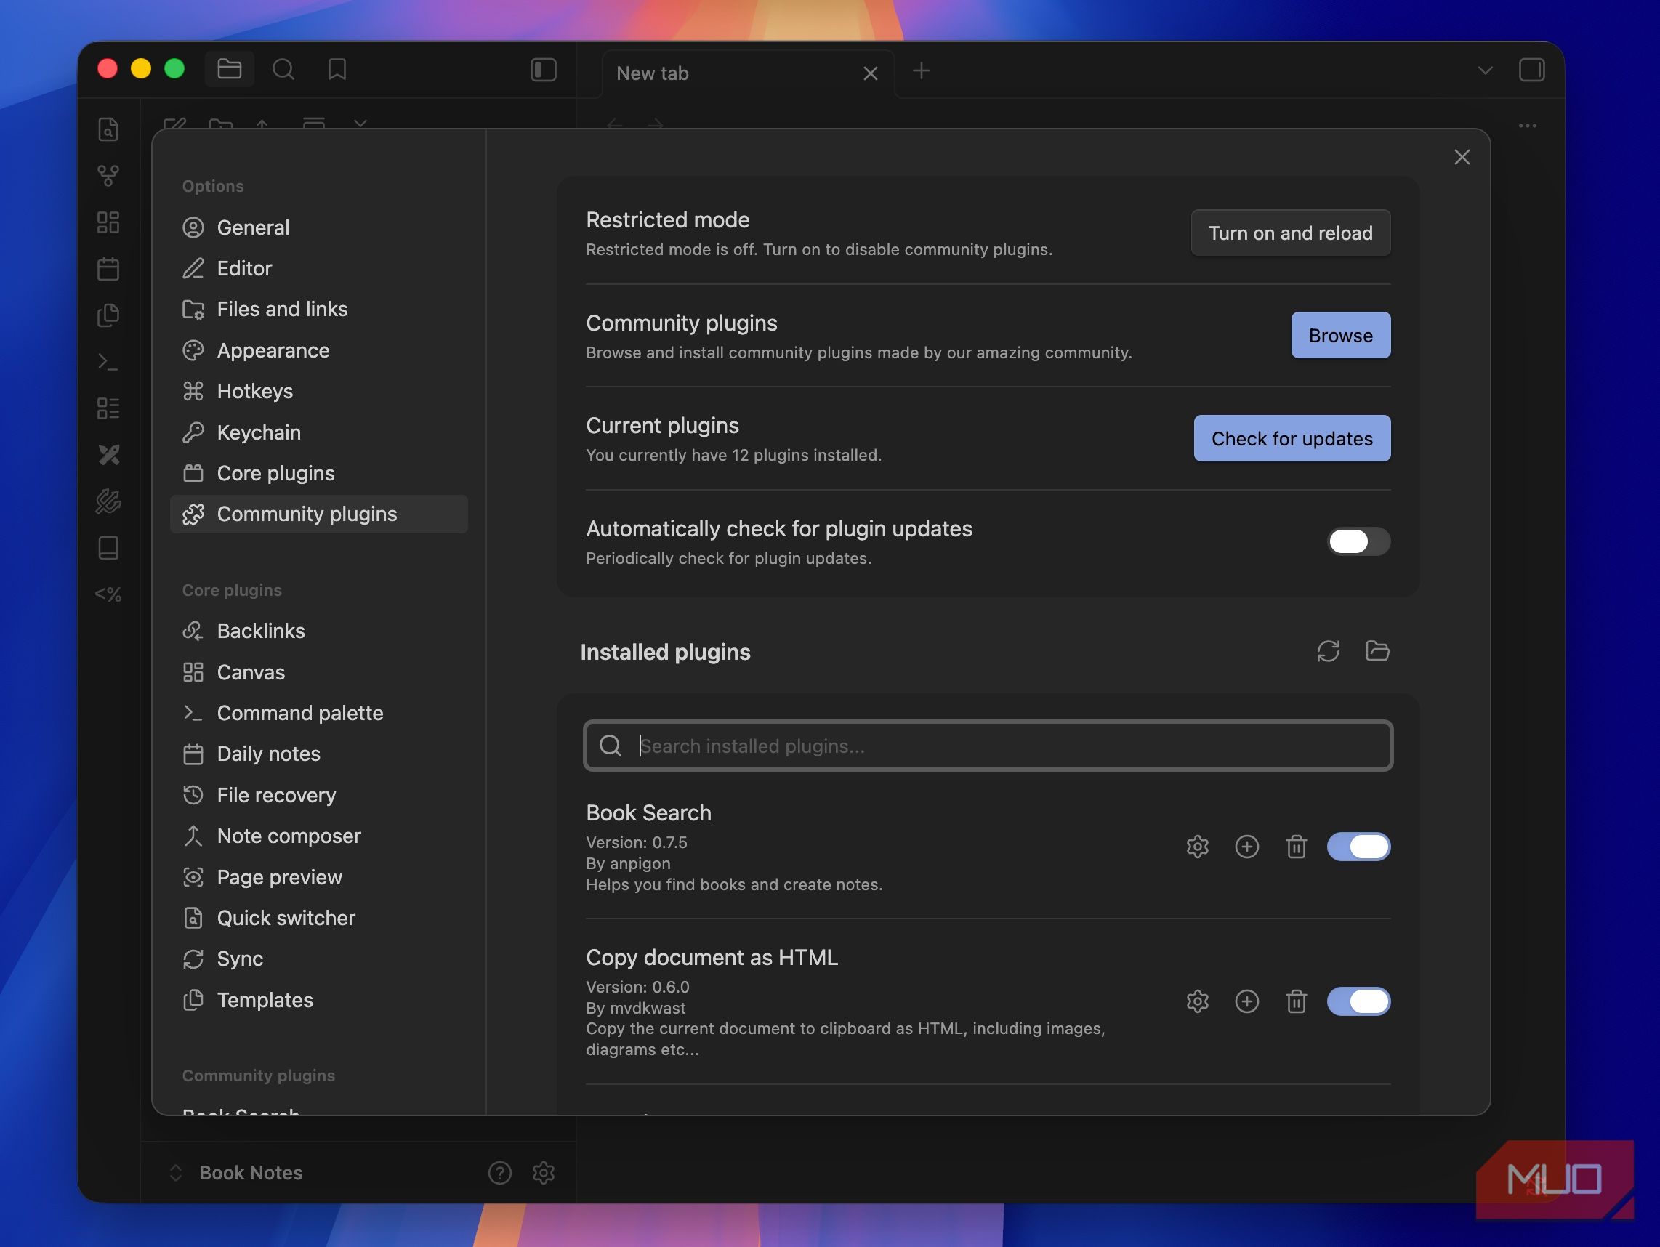
Task: Enable automatic plugin update checks
Action: tap(1358, 541)
